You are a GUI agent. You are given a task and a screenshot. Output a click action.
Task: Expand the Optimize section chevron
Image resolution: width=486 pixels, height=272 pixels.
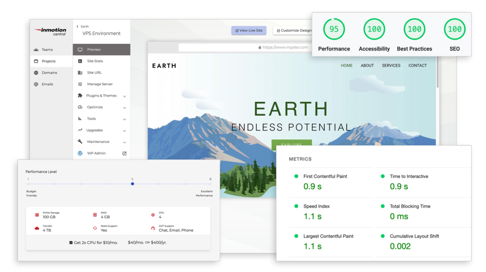124,108
